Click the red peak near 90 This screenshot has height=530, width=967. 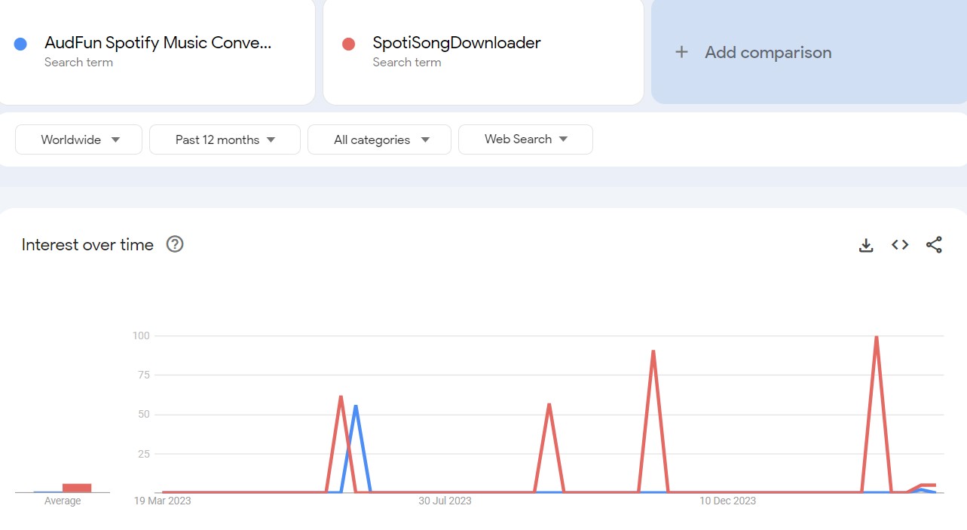pos(653,351)
